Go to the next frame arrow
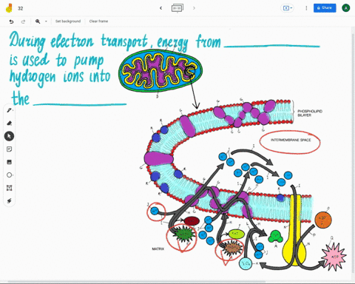Image resolution: width=355 pixels, height=284 pixels. coord(194,8)
